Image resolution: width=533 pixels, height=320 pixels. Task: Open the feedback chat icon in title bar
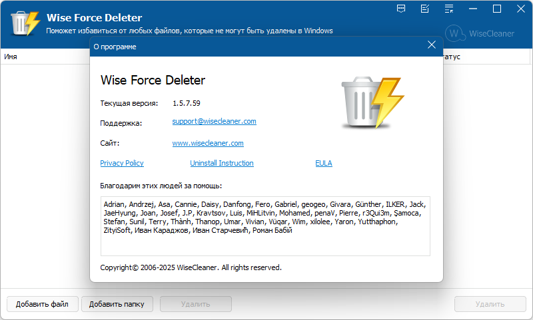point(401,9)
